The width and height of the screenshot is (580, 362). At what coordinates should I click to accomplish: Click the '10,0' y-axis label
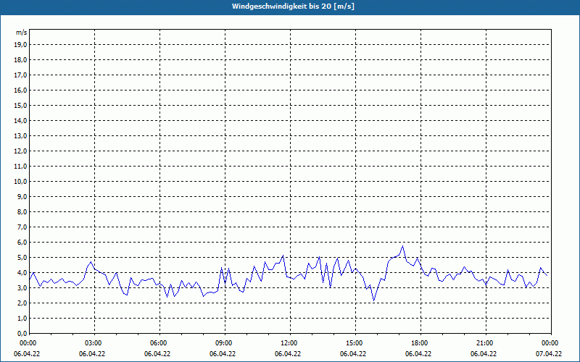(x=20, y=182)
